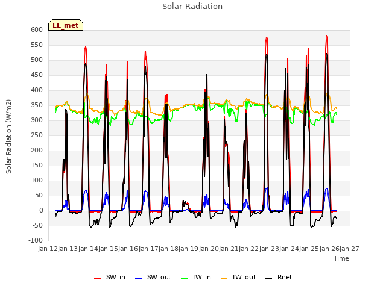The width and height of the screenshot is (386, 289).
Task: Click the Jan 15 x-axis date label
Action: [x=108, y=249]
